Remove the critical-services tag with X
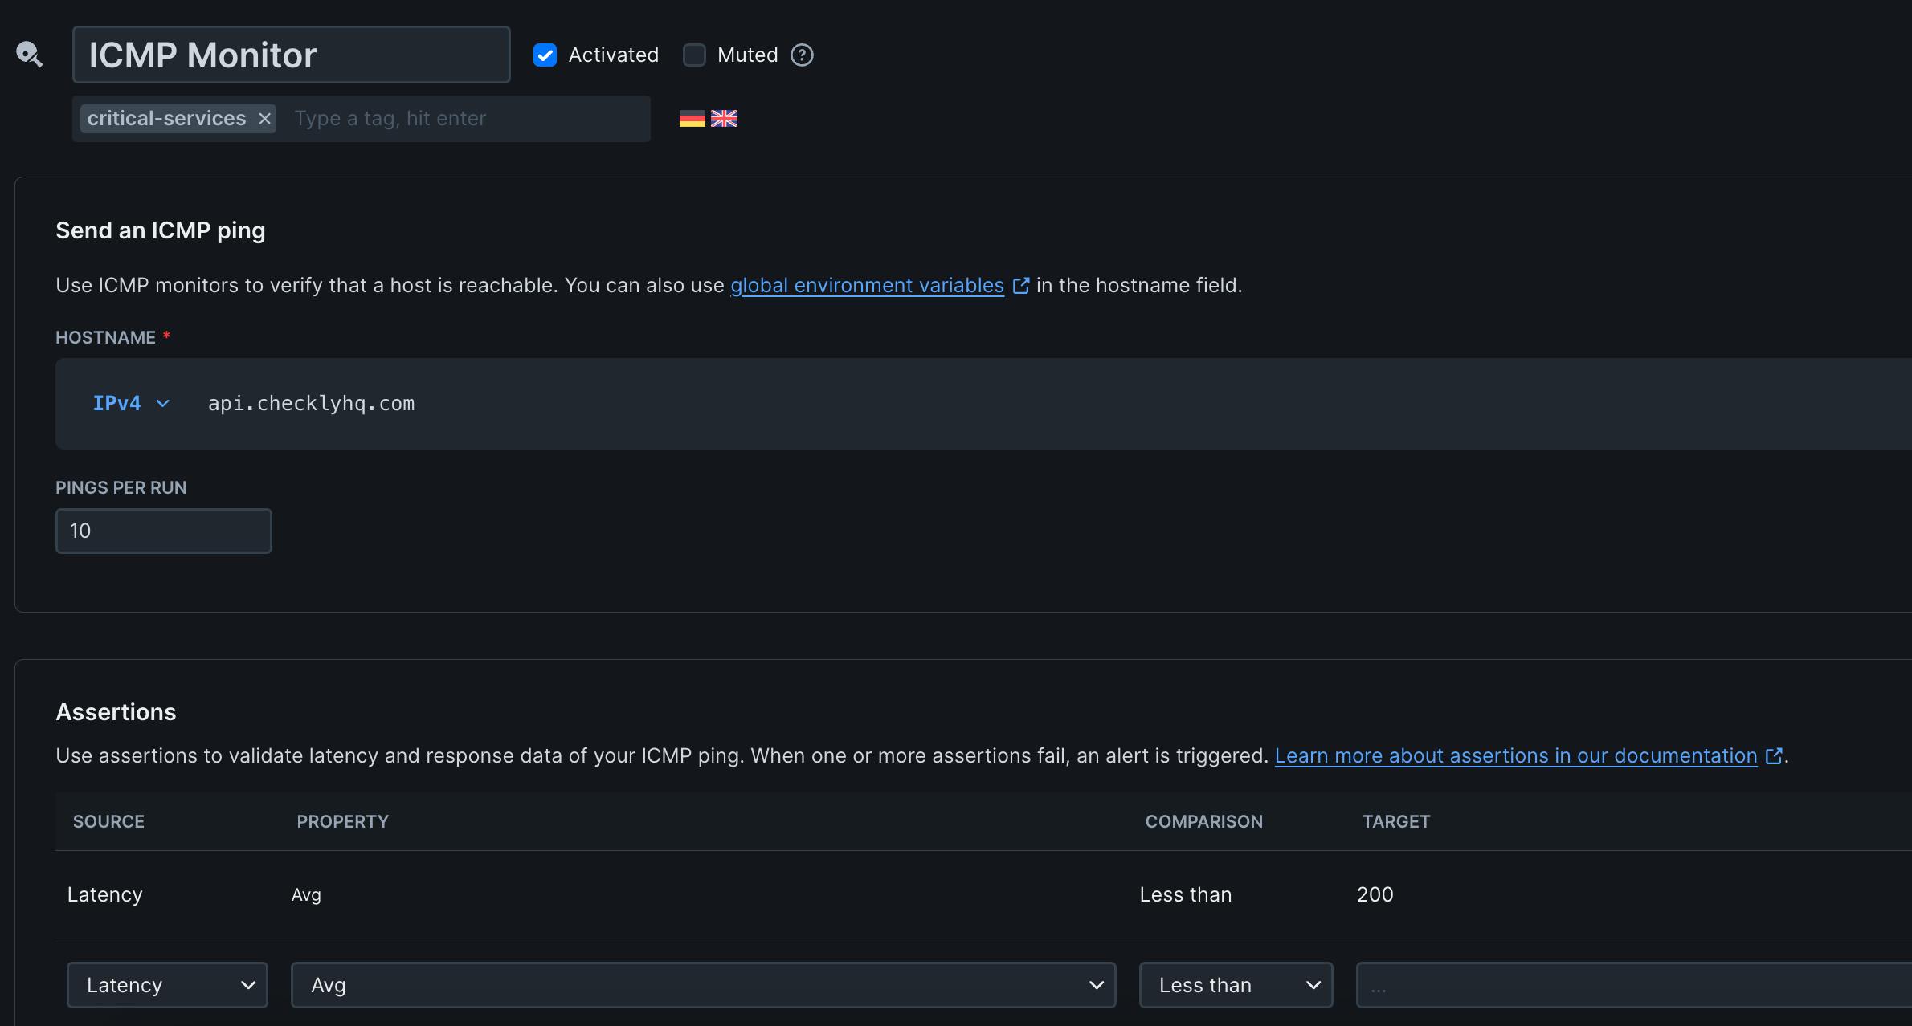 pos(264,119)
